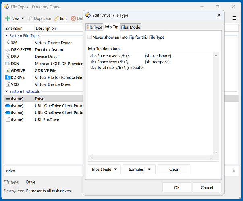Screen dimensions: 243x201
Task: Select the 'Dropbox feature' description
Action: 50,49
